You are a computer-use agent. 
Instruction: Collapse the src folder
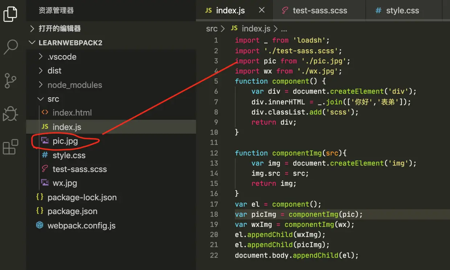pos(41,99)
